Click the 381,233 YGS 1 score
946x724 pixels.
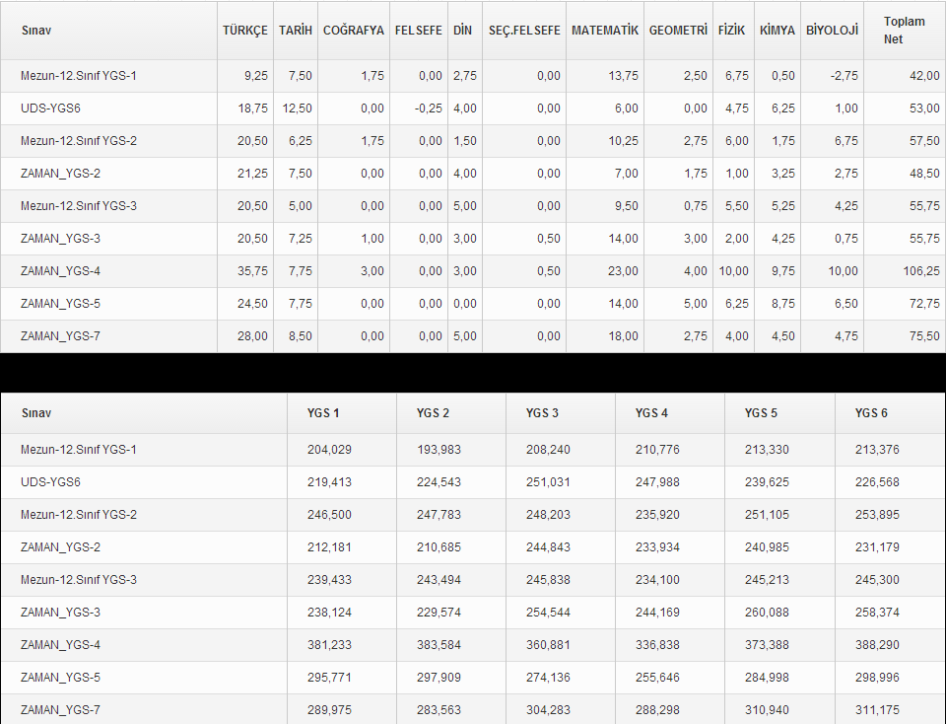[x=329, y=645]
